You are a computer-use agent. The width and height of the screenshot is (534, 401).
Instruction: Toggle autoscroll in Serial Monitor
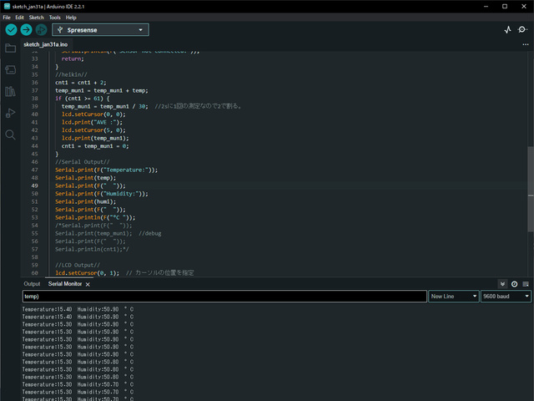(502, 284)
